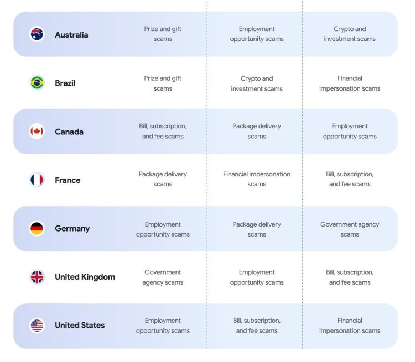Image resolution: width=415 pixels, height=362 pixels.
Task: Click United Kingdom's Government agency scams cell
Action: [163, 277]
